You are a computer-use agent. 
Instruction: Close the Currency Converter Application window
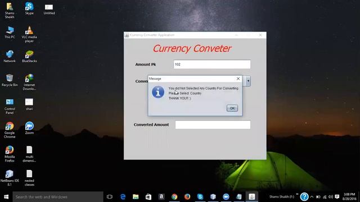[260, 35]
